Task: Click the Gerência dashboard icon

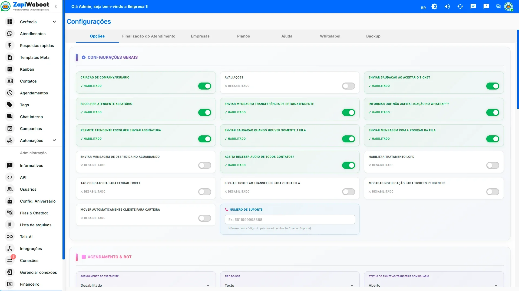Action: (10, 22)
